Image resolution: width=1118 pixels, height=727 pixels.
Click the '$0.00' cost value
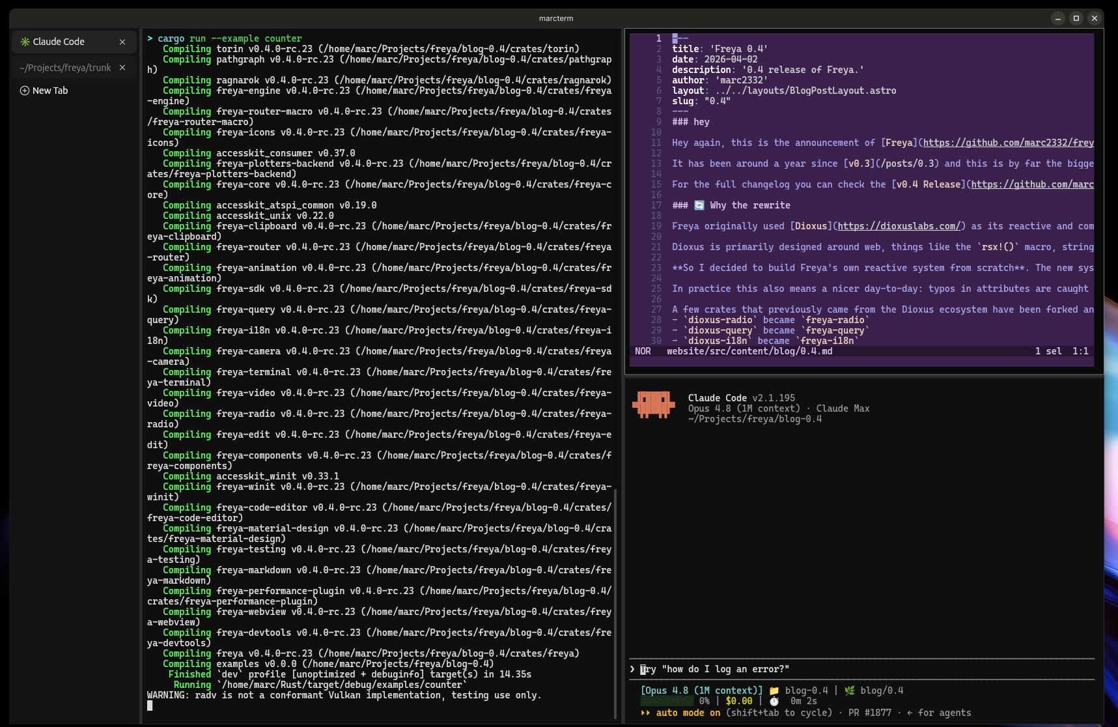[739, 701]
